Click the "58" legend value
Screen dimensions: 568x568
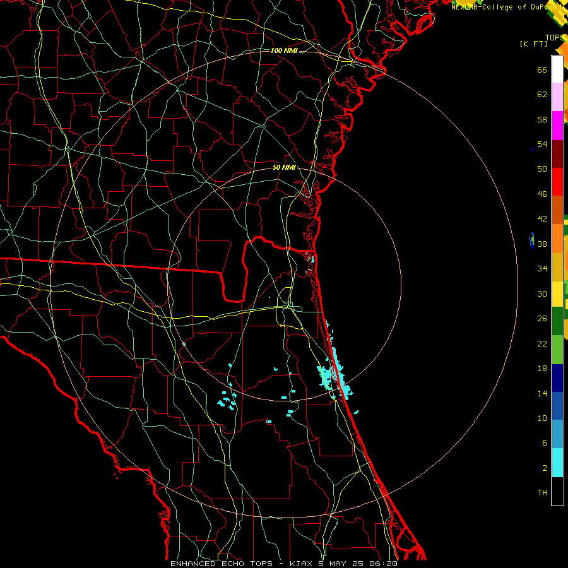point(542,119)
